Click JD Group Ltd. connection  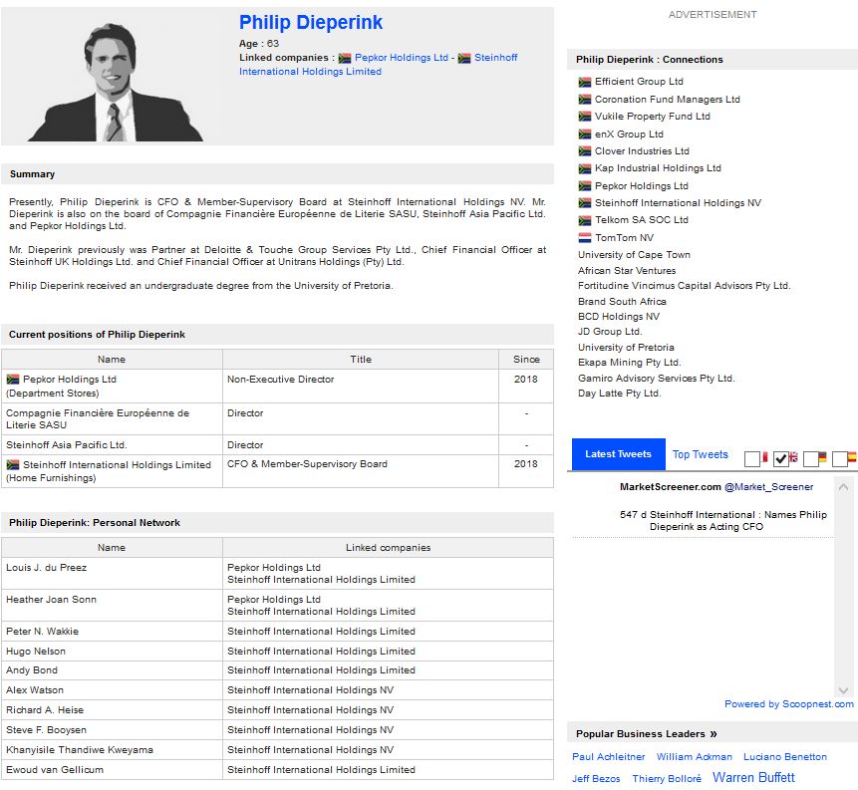610,332
